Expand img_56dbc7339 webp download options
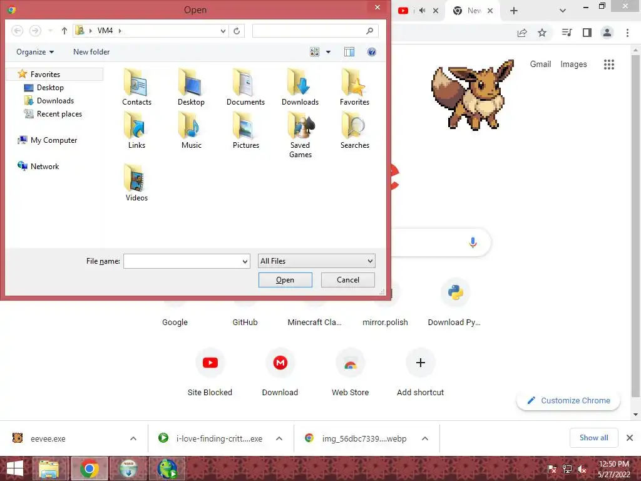641x481 pixels. point(425,438)
